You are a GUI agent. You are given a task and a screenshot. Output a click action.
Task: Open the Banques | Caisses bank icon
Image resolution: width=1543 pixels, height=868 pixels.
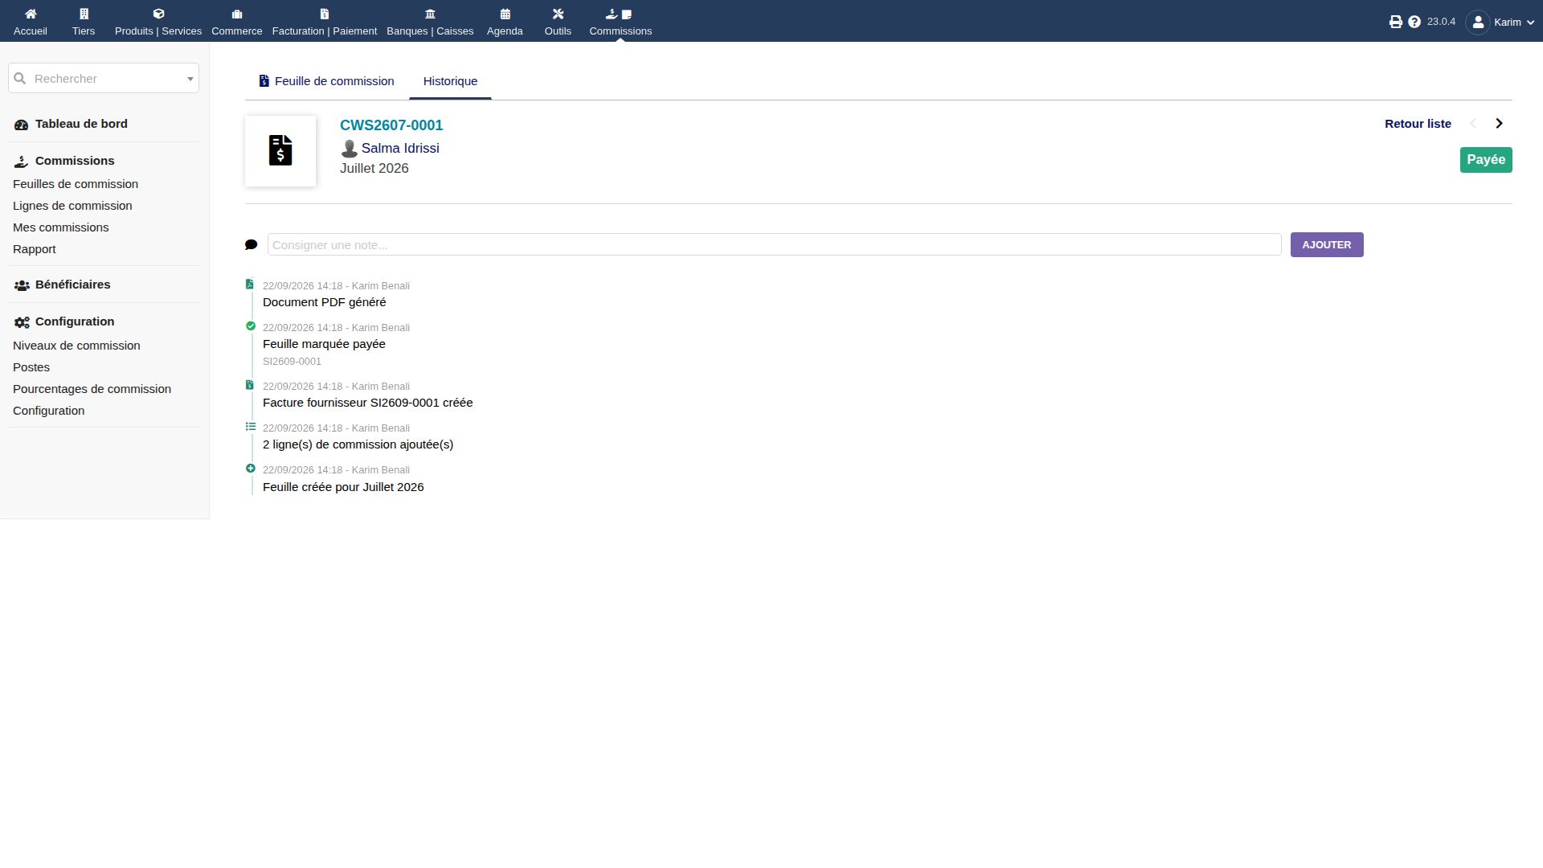tap(430, 14)
